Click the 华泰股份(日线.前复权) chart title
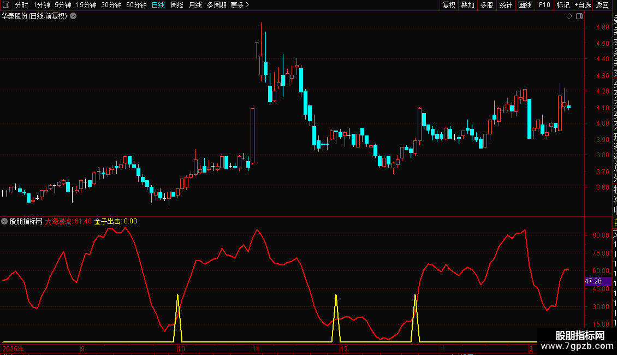The image size is (617, 355). click(34, 16)
